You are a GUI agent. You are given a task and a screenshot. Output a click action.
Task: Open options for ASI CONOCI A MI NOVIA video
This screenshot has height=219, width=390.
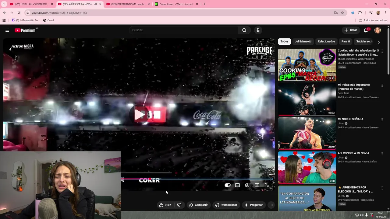382,154
